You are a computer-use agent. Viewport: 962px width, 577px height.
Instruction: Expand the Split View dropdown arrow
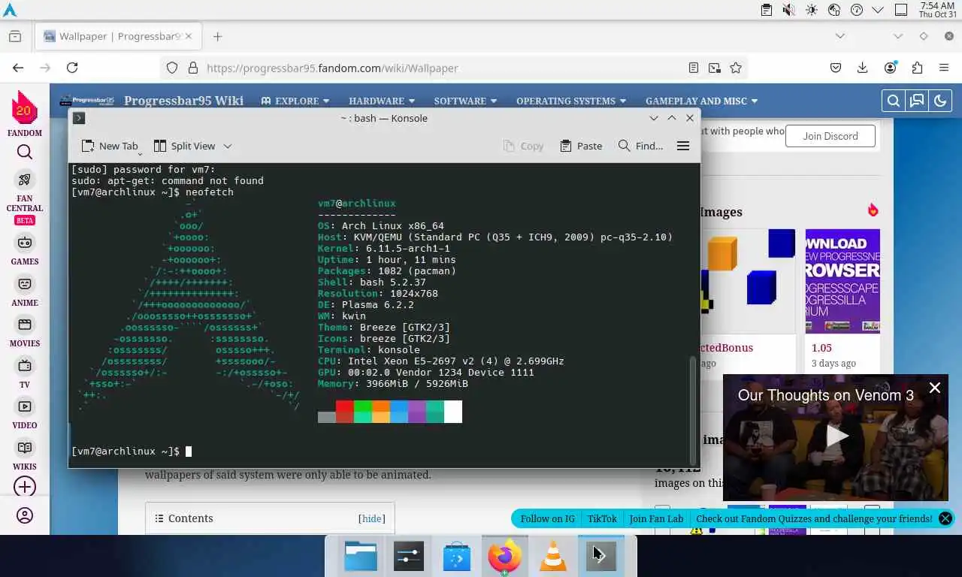click(x=228, y=146)
